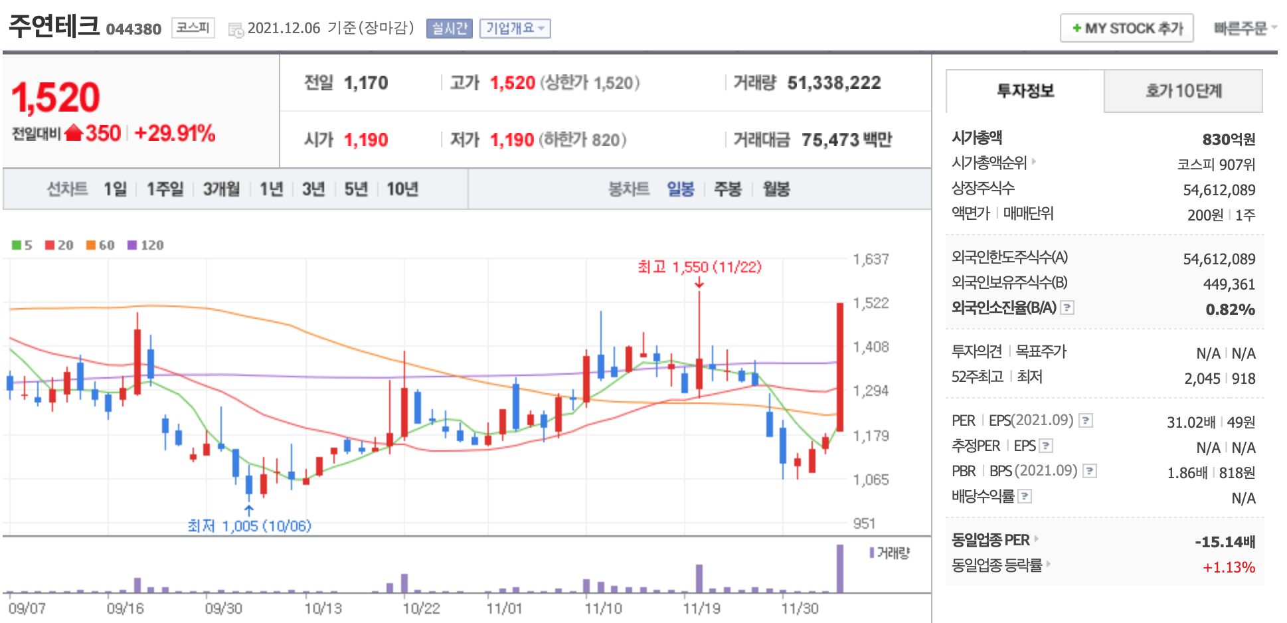Click the 최고 1,550 (11/22) chart marker
This screenshot has height=623, width=1287.
[699, 267]
